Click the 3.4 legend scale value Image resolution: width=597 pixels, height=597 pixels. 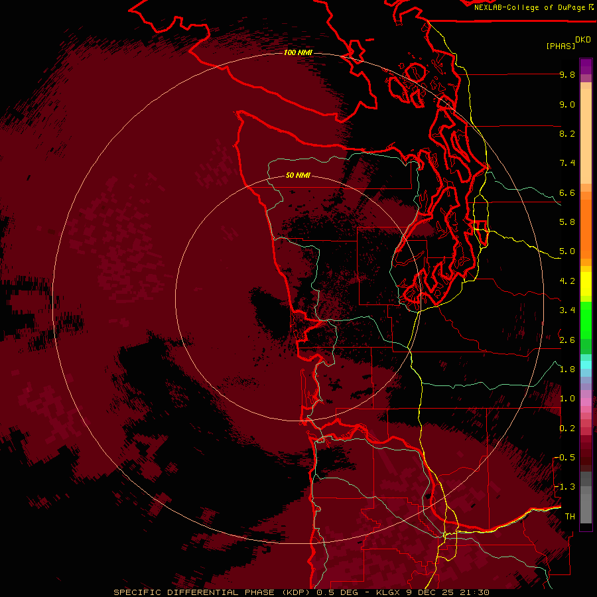(567, 310)
